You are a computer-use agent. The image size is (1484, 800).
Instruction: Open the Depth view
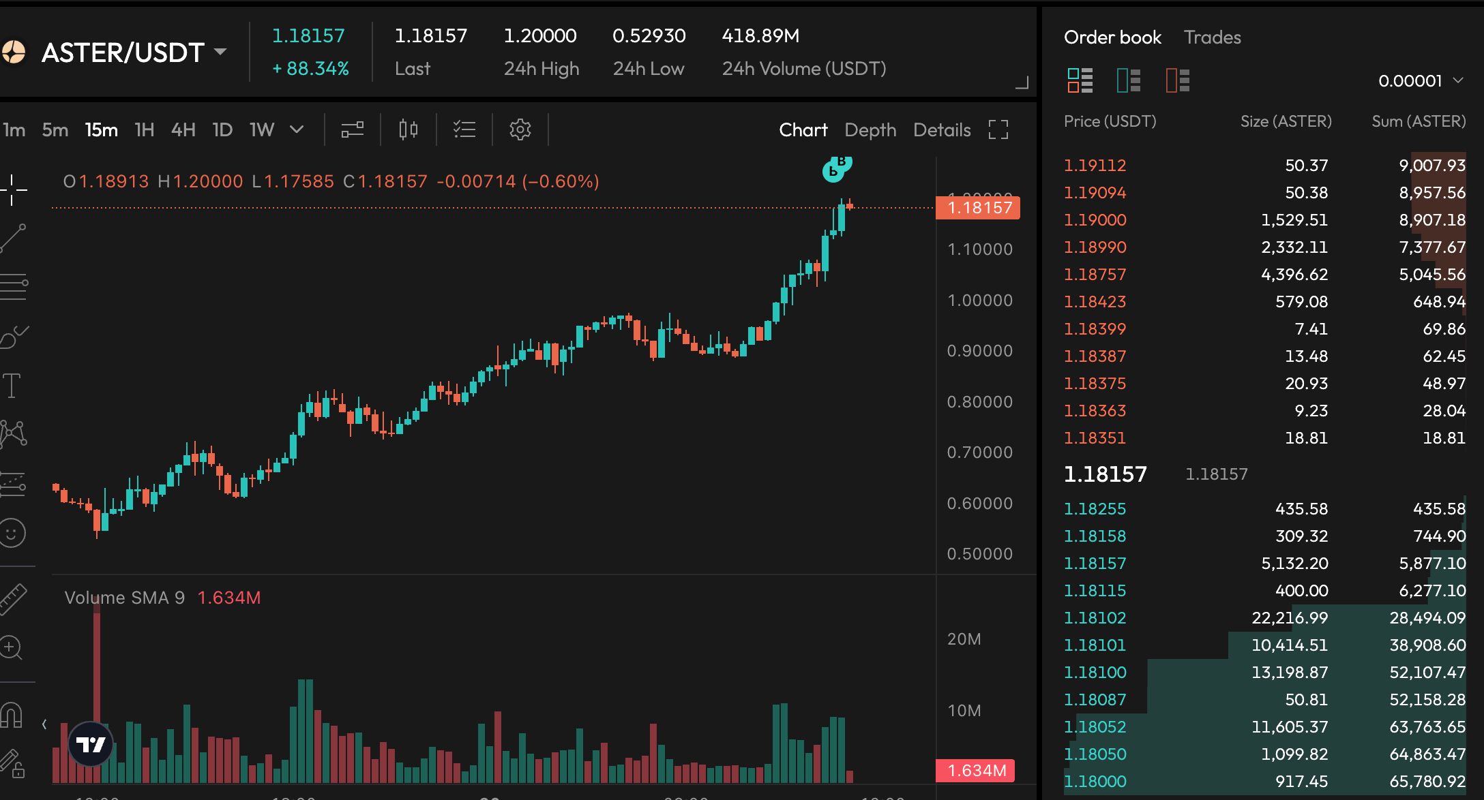pos(870,129)
